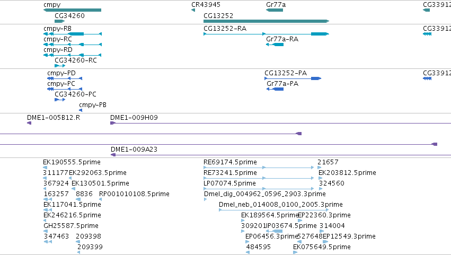
Task: Select the cmpy gene bar
Action: (72, 10)
